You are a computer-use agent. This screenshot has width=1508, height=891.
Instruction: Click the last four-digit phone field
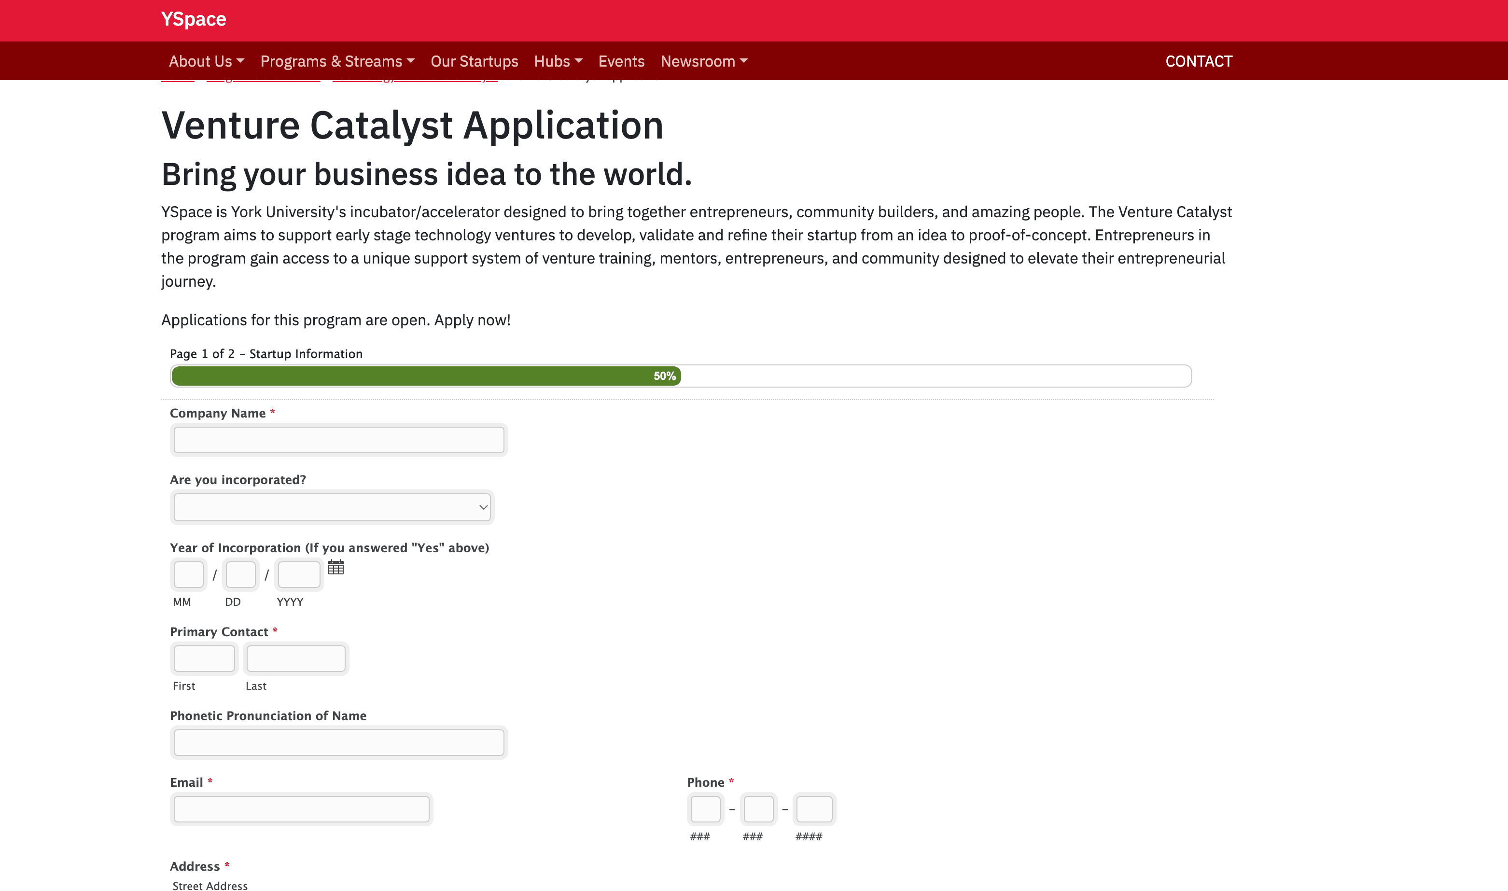click(814, 809)
